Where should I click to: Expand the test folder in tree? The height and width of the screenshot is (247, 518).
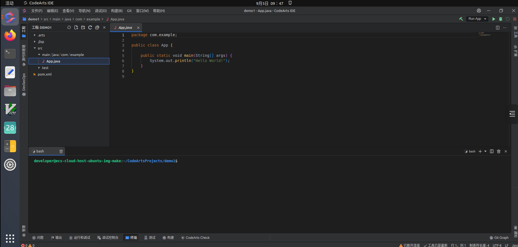tap(45, 68)
